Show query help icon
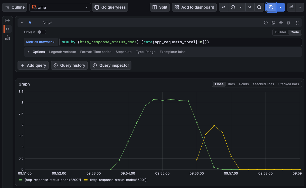The height and width of the screenshot is (188, 306). pos(266,23)
